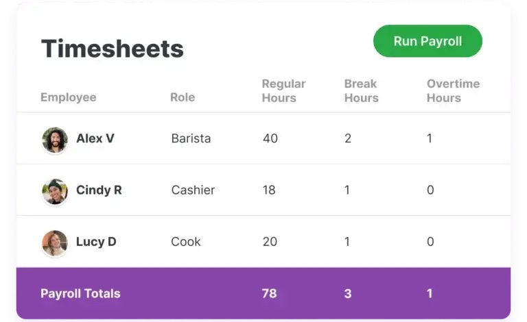
Task: Select Lucy D's regular hours value 20
Action: (x=270, y=241)
